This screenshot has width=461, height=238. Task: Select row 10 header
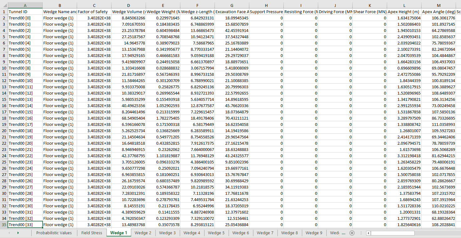click(4, 68)
